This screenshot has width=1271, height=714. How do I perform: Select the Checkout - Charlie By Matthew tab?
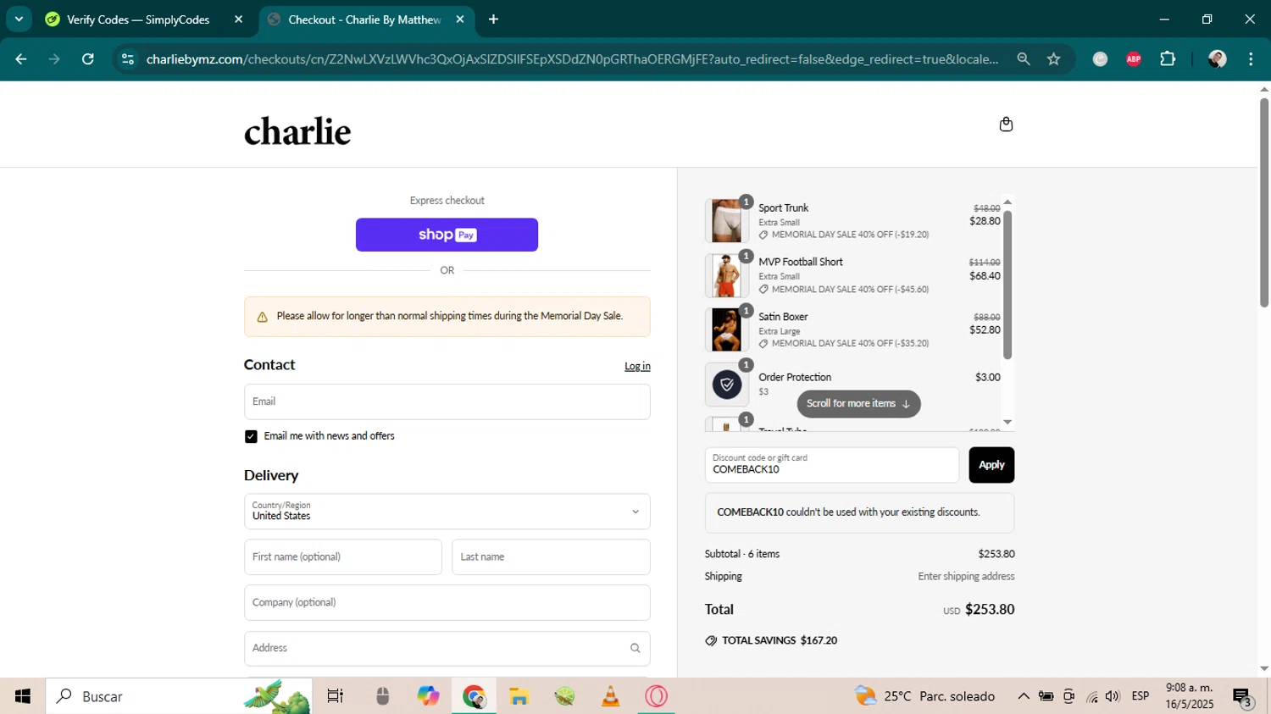[x=364, y=19]
